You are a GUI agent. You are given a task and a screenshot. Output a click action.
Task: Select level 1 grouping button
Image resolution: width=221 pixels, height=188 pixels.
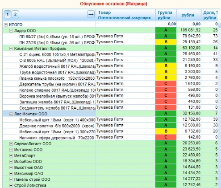(x=8, y=14)
